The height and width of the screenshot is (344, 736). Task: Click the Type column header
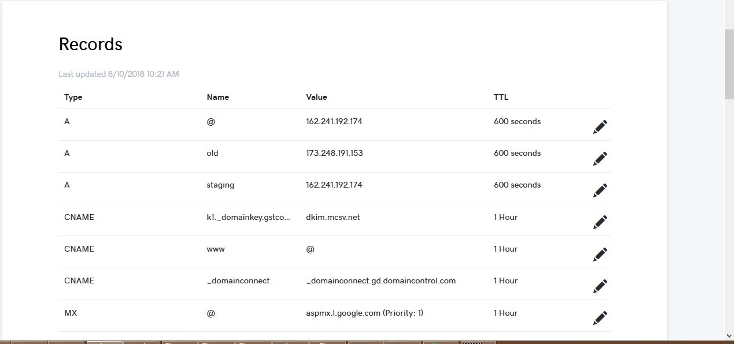pyautogui.click(x=73, y=97)
